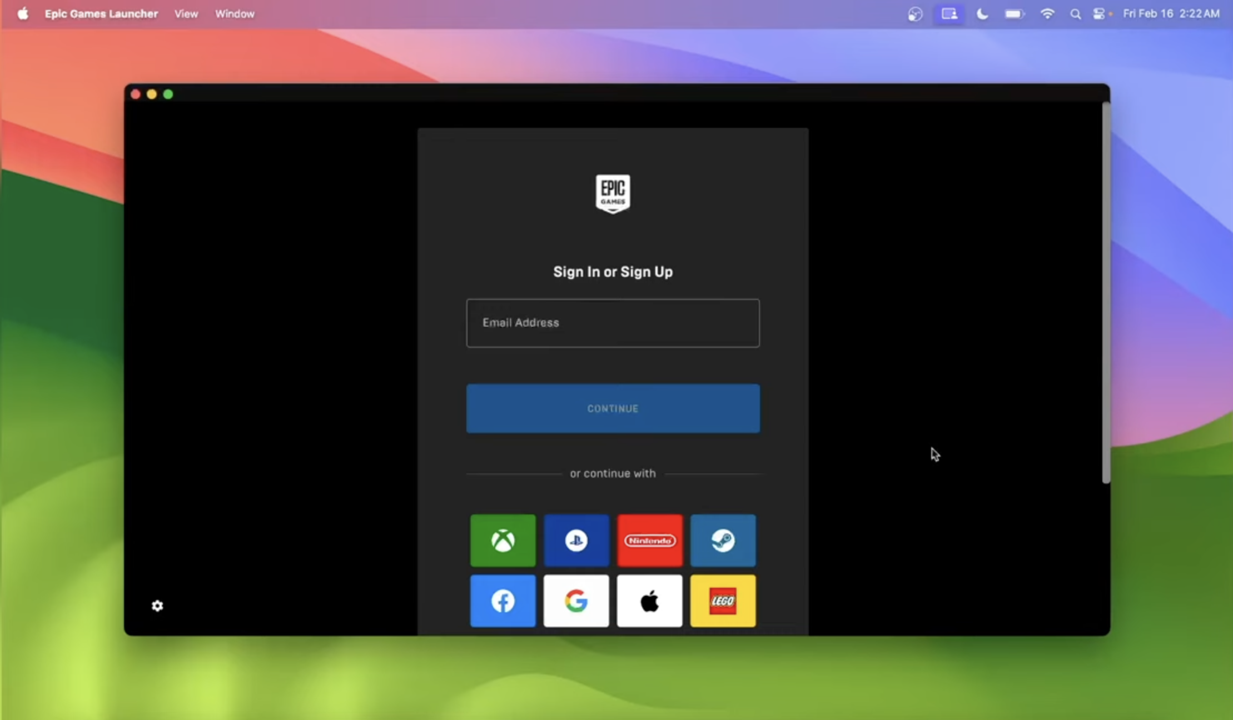
Task: Sign in with PlayStation icon
Action: click(x=576, y=541)
